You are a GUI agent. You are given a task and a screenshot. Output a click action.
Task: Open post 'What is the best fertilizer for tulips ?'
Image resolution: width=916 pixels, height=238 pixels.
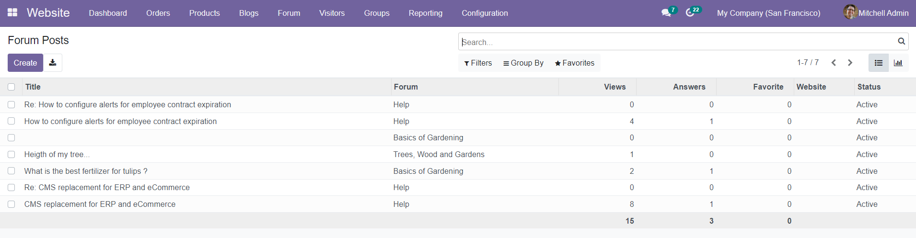point(86,171)
